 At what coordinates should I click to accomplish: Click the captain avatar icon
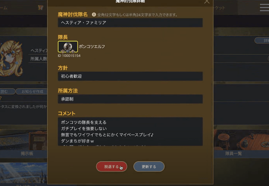click(x=68, y=47)
